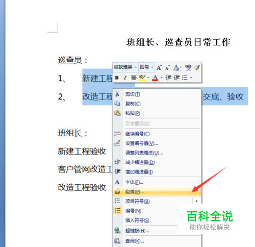Click the selected text 交底、验收
This screenshot has width=255, height=247.
pos(223,96)
